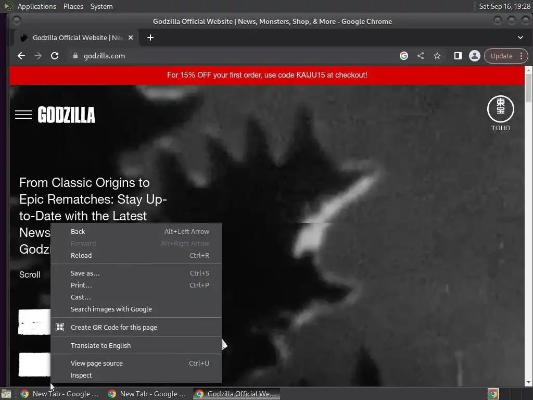Click the lock icon beside godzilla.com
Image resolution: width=533 pixels, height=400 pixels.
pyautogui.click(x=75, y=56)
